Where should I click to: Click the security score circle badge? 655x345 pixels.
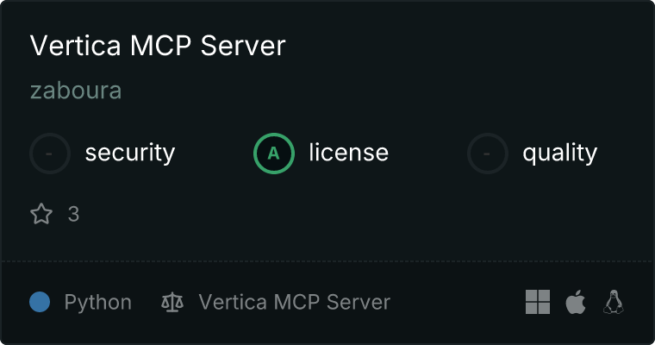click(50, 154)
